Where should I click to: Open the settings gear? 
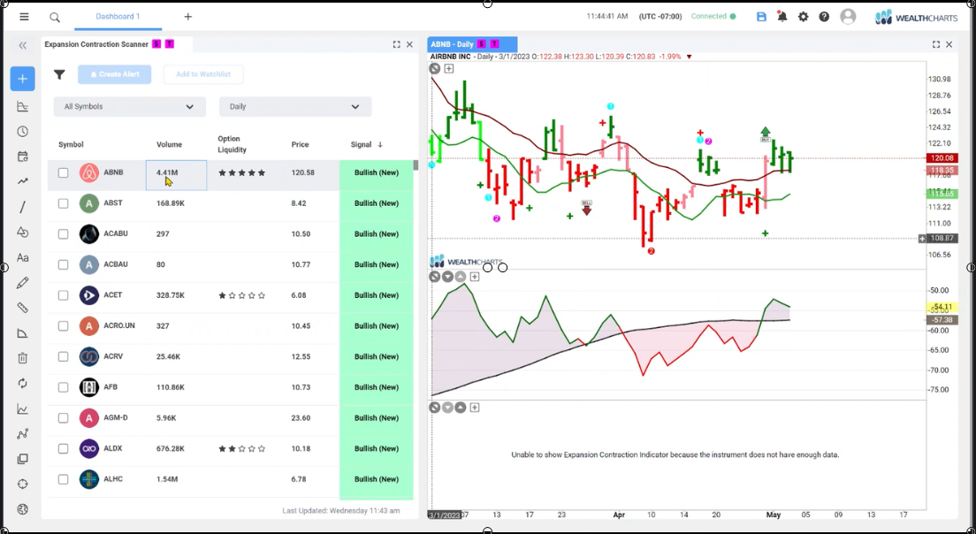[x=804, y=17]
